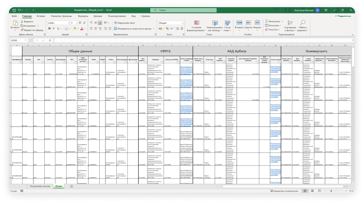This screenshot has height=204, width=364.
Task: Increase the decimal places
Action: [x=177, y=29]
